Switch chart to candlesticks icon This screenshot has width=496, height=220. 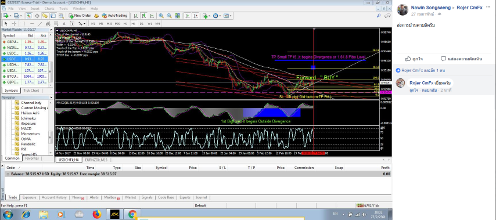pyautogui.click(x=143, y=16)
